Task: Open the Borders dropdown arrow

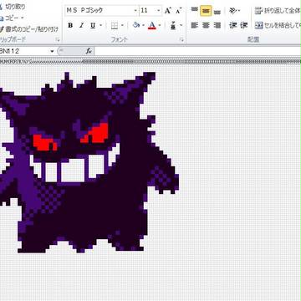Action: [122, 26]
